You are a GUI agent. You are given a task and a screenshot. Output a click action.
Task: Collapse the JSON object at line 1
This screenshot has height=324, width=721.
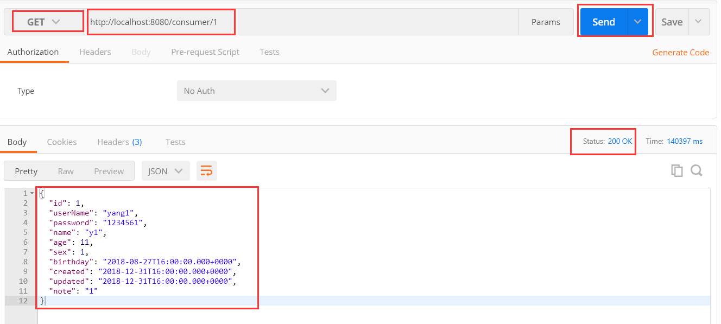point(32,193)
